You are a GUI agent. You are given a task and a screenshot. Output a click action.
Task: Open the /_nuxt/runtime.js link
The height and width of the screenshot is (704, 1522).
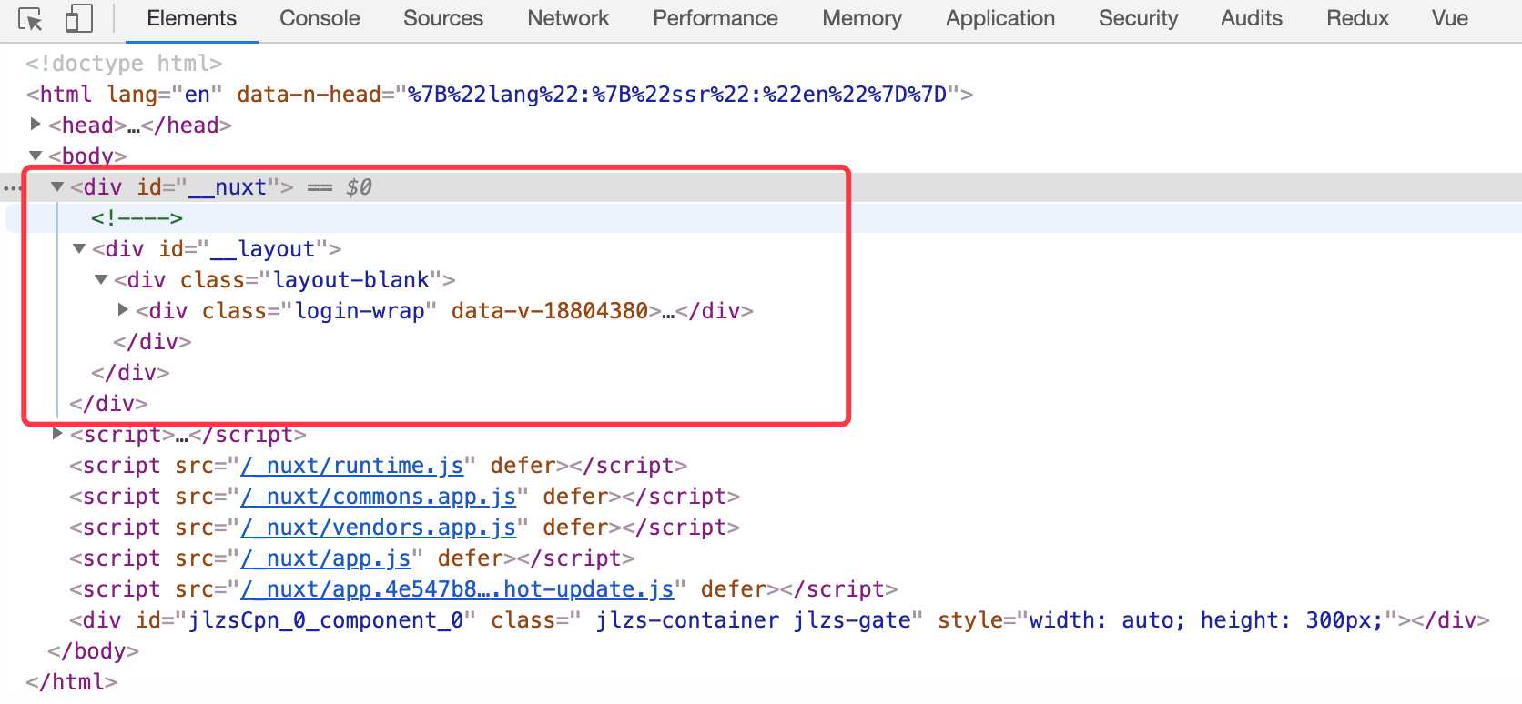coord(352,466)
